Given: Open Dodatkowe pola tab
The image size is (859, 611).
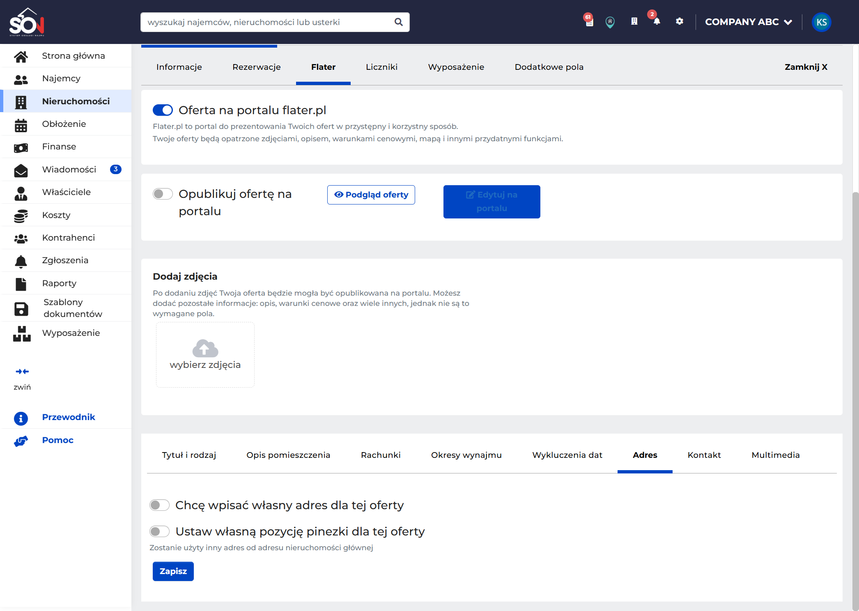Looking at the screenshot, I should (x=549, y=67).
